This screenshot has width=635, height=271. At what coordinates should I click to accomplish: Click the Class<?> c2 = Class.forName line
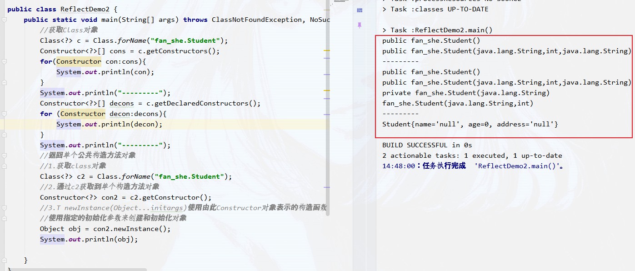136,176
